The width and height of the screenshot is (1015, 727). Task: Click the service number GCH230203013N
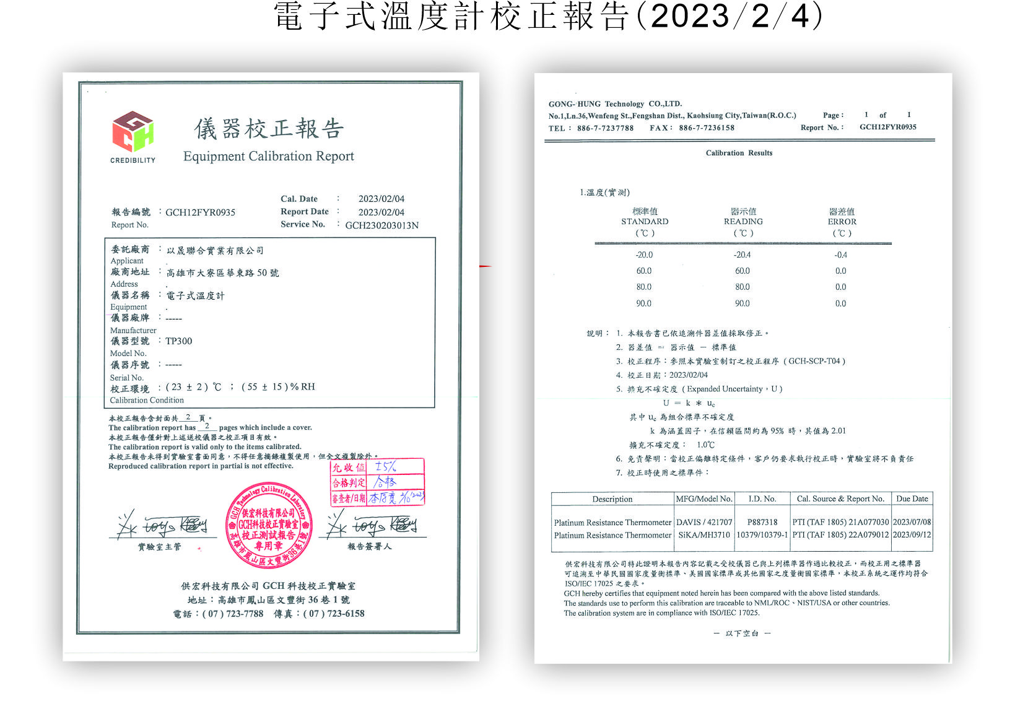(x=381, y=225)
